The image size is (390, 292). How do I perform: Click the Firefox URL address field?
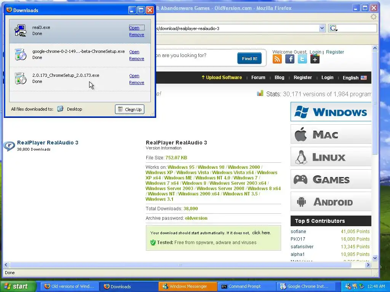pyautogui.click(x=237, y=28)
